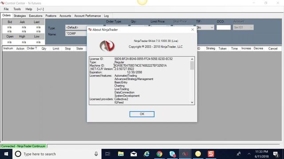Switch to the Executions tab
Screen dimensions: 284x159
pos(35,16)
